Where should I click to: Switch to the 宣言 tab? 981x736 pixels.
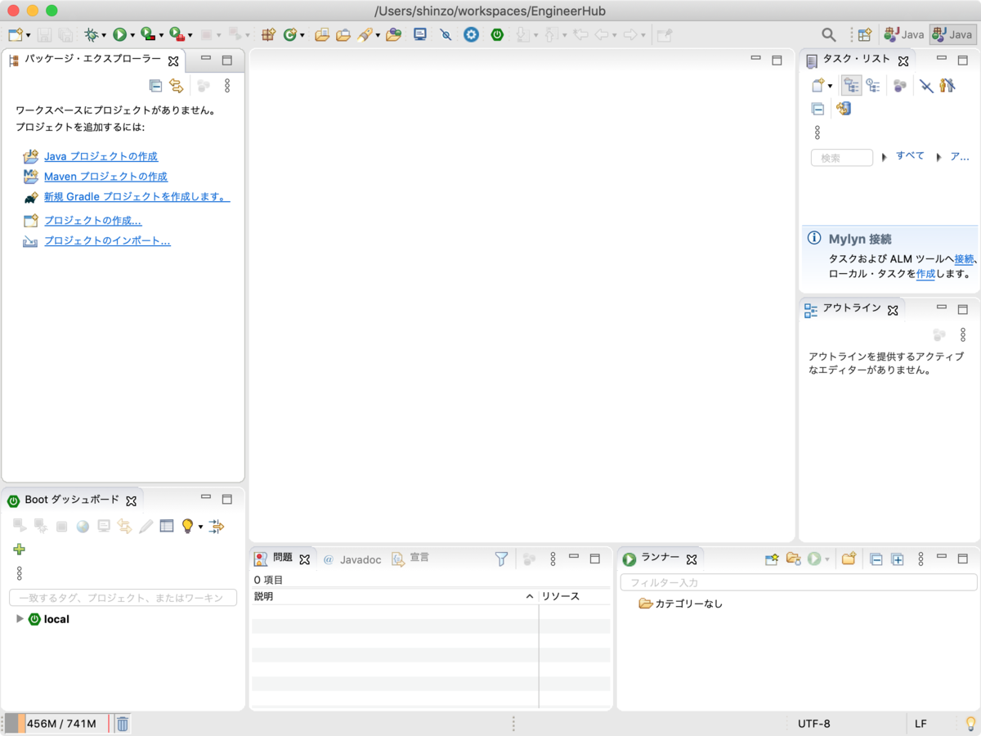click(x=410, y=559)
